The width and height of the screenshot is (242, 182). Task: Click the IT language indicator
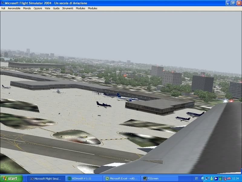tap(196, 179)
